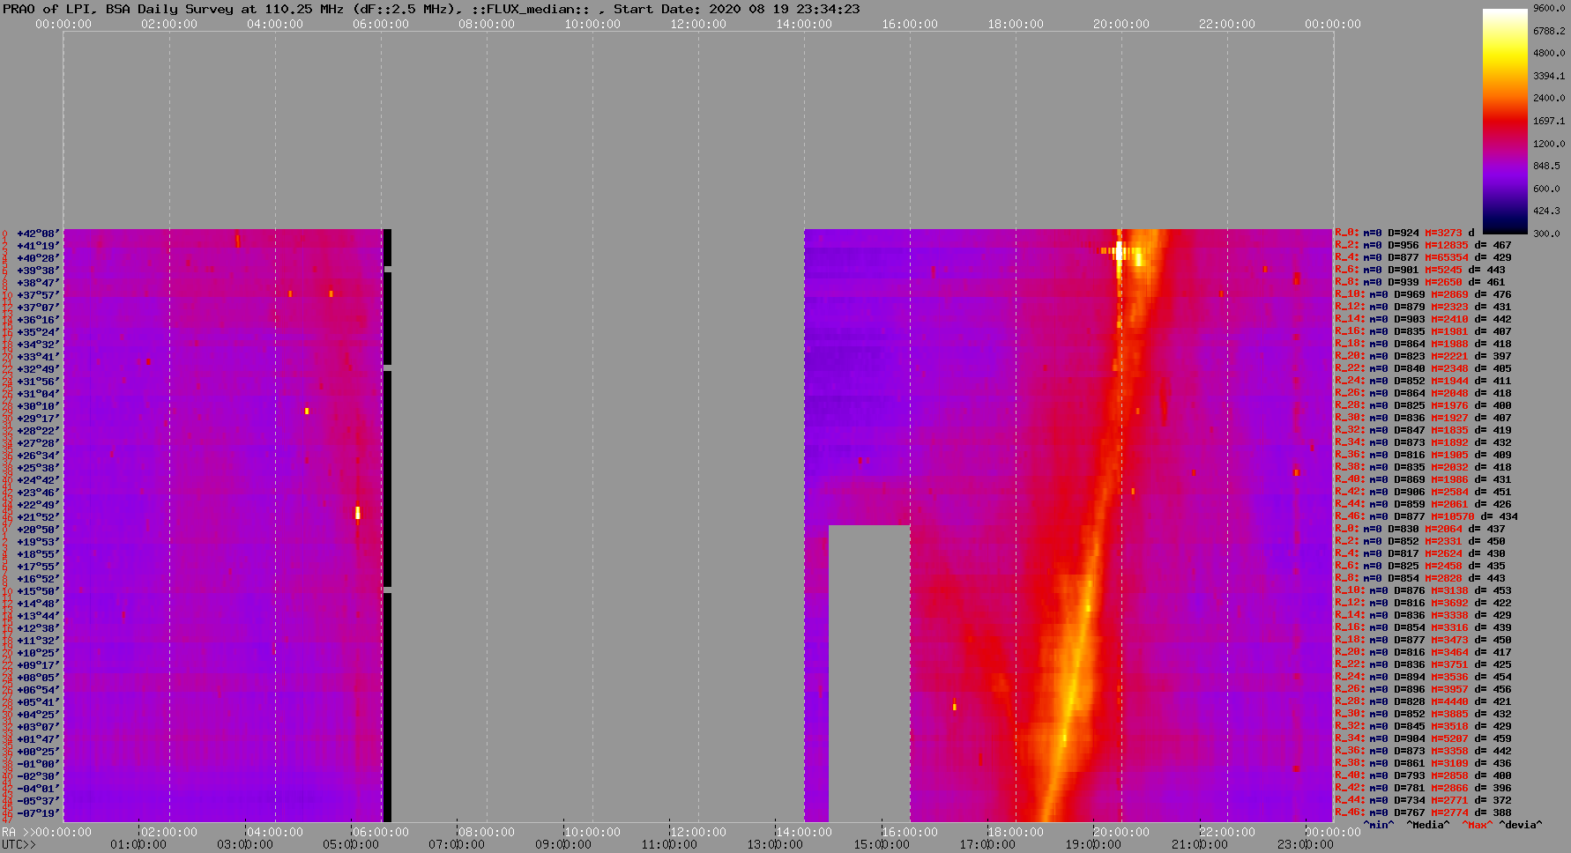Click the +40°28' declination label
This screenshot has height=853, width=1571.
click(38, 259)
